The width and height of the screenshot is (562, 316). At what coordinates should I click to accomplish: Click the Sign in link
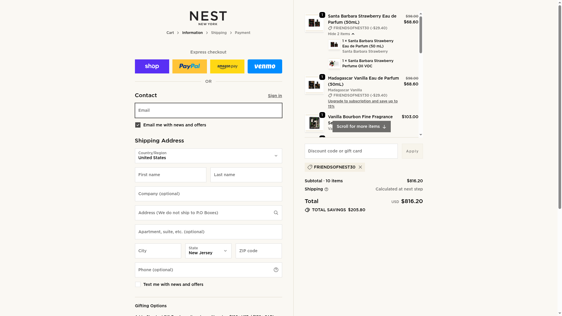(275, 96)
